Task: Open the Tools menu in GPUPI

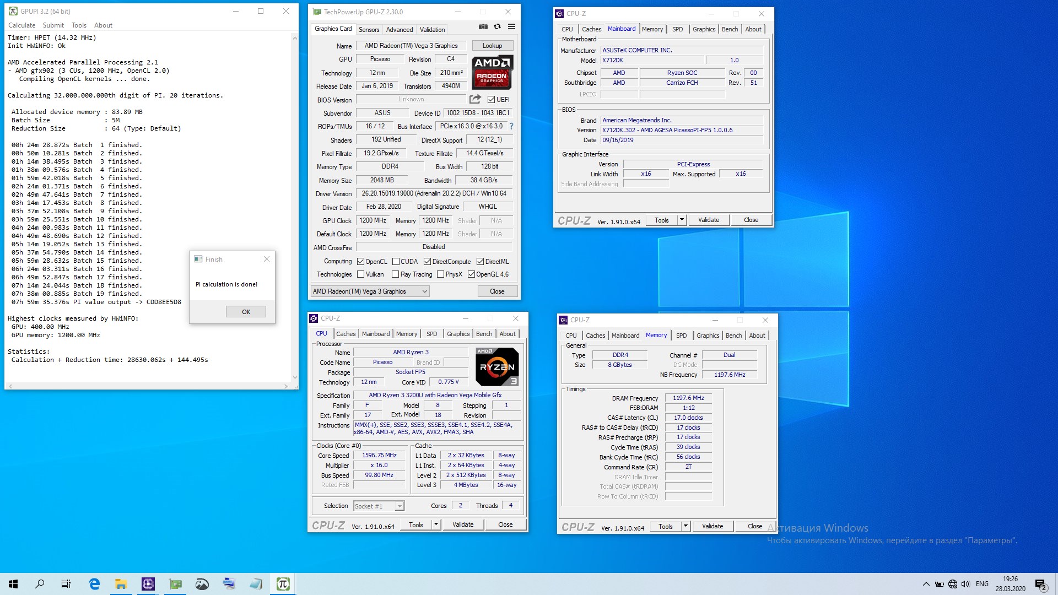Action: pos(79,25)
